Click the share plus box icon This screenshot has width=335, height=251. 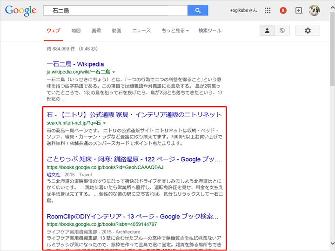click(x=299, y=10)
